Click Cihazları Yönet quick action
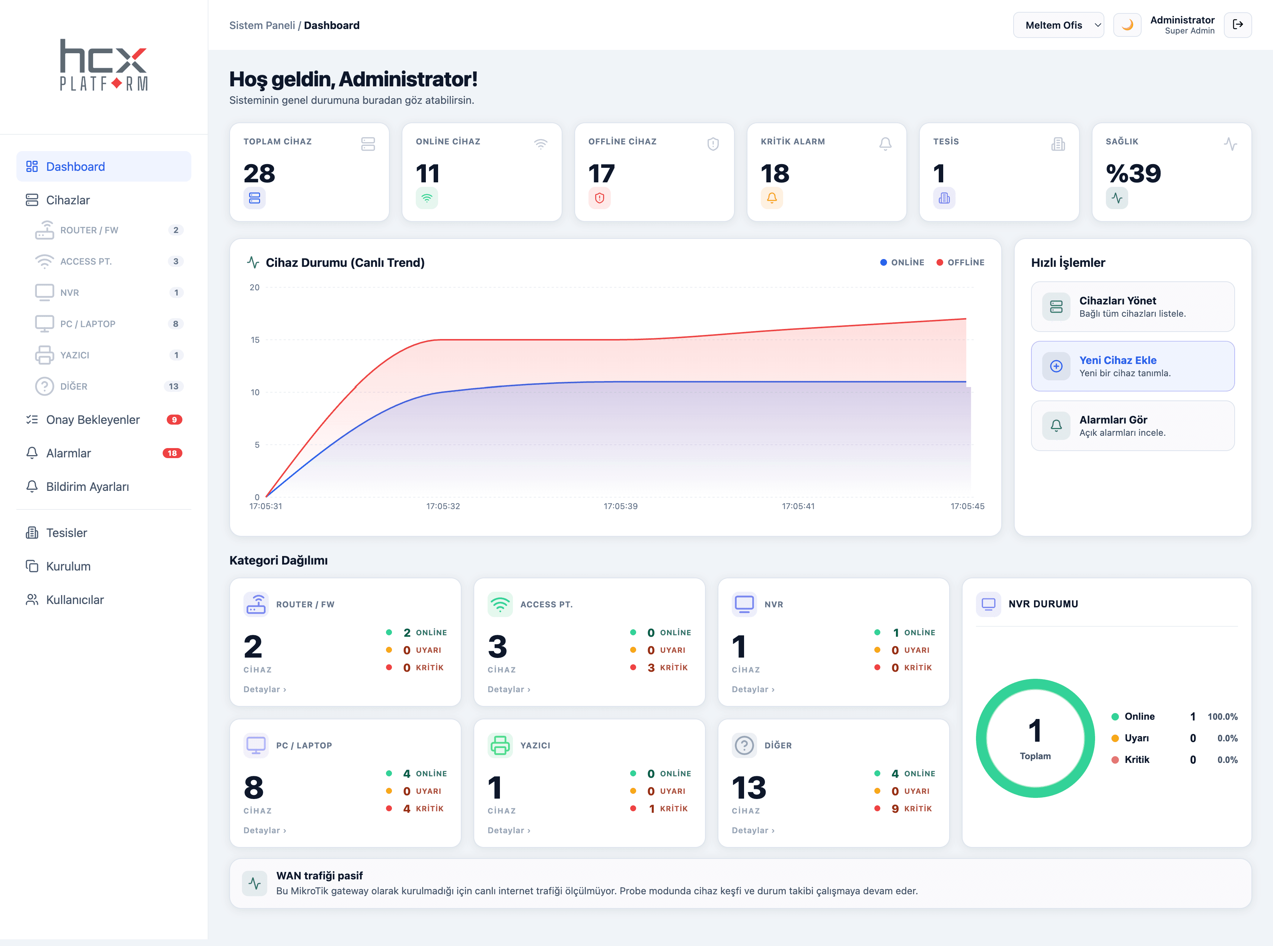This screenshot has height=946, width=1273. [x=1133, y=307]
